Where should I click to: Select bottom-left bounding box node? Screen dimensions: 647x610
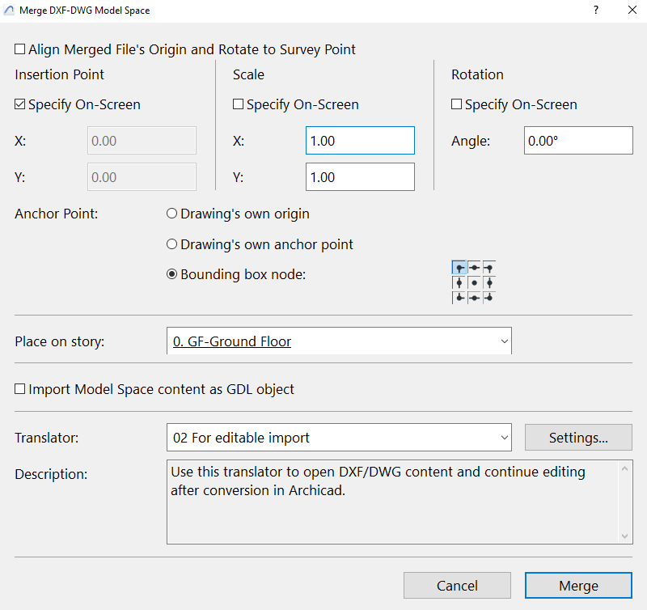tap(459, 298)
